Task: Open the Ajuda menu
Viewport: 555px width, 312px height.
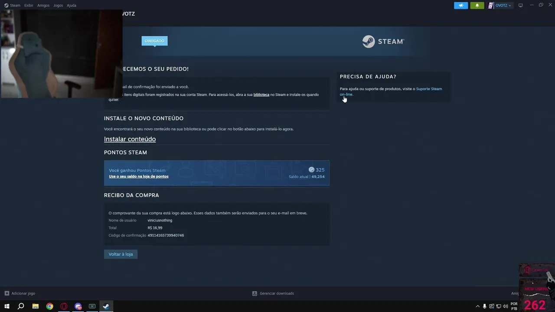Action: point(72,5)
